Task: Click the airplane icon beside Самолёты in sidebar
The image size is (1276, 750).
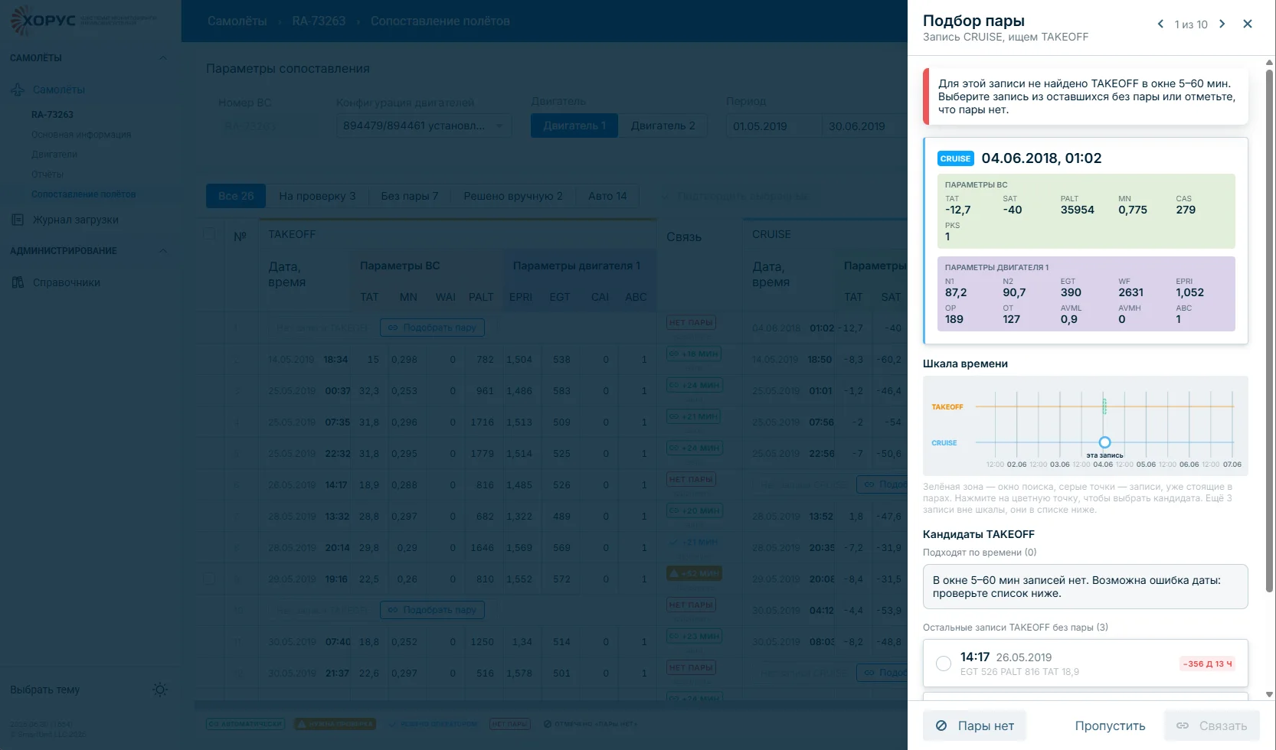Action: coord(18,90)
